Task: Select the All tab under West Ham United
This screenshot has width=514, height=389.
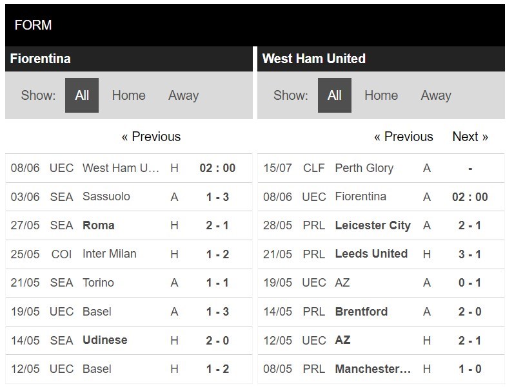Action: click(x=334, y=95)
